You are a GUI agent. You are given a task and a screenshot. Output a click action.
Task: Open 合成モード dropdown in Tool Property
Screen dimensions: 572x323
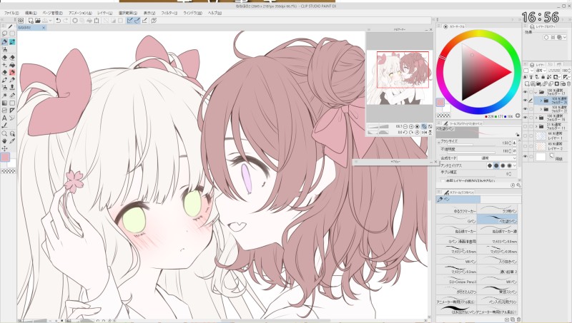click(487, 158)
